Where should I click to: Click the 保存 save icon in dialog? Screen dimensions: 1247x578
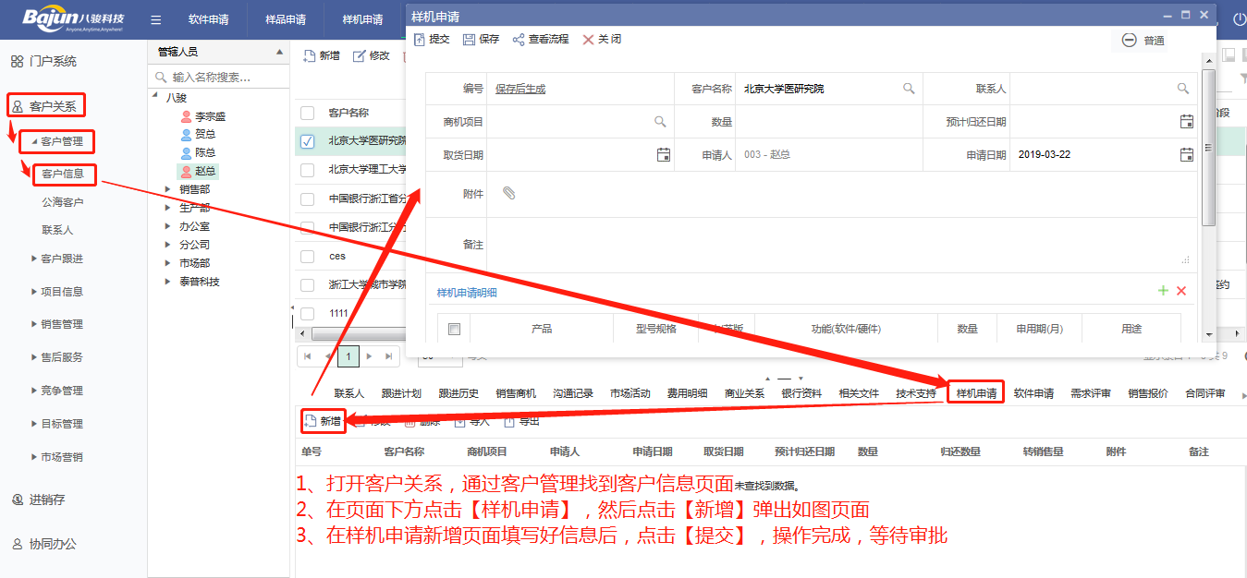point(469,40)
